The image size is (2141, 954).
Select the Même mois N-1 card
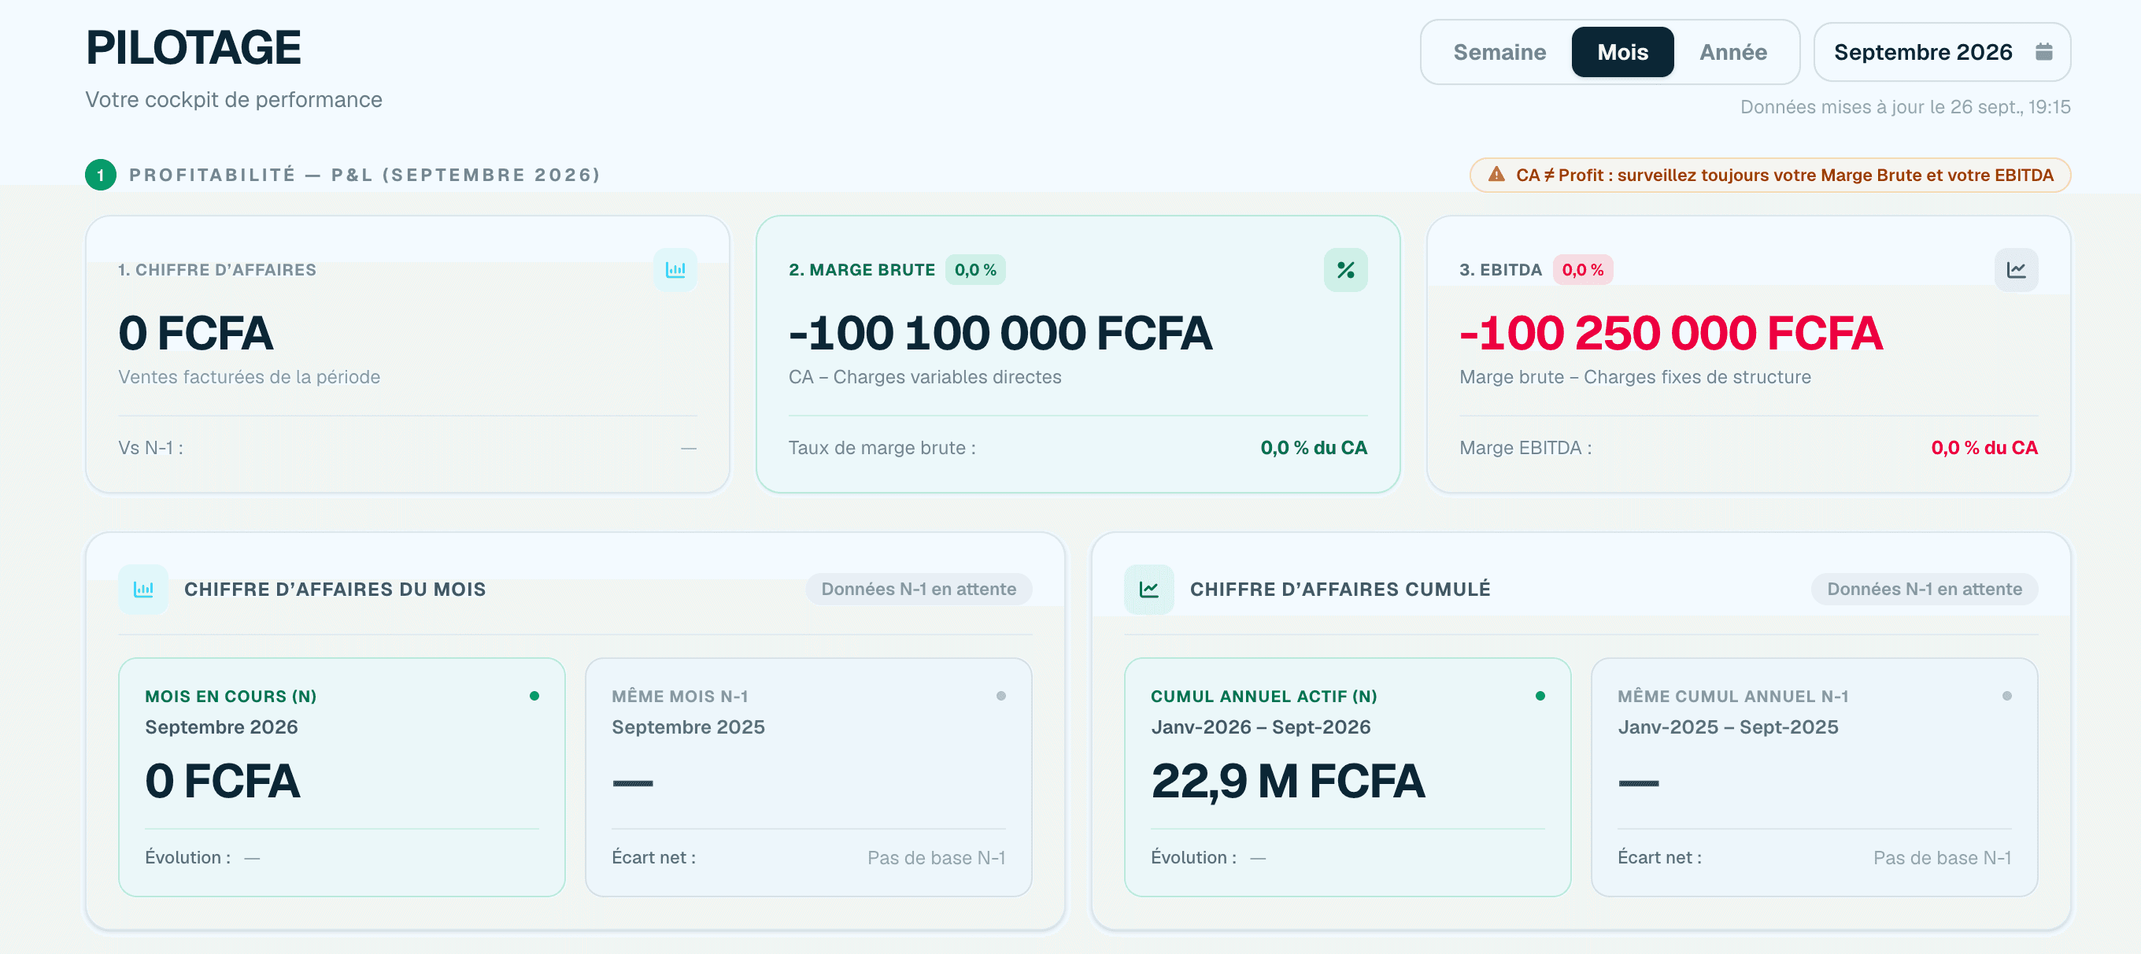(x=808, y=777)
